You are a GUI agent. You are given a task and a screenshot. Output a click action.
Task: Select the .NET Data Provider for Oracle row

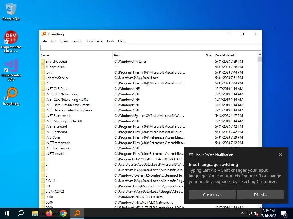point(149,105)
